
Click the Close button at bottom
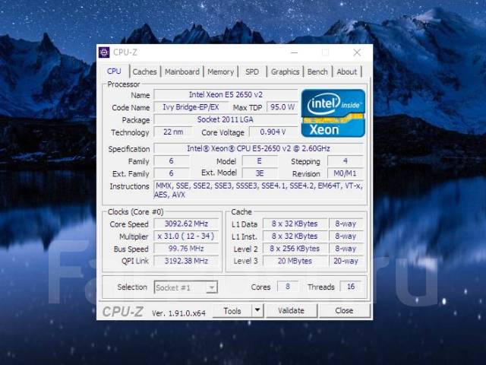coord(344,310)
